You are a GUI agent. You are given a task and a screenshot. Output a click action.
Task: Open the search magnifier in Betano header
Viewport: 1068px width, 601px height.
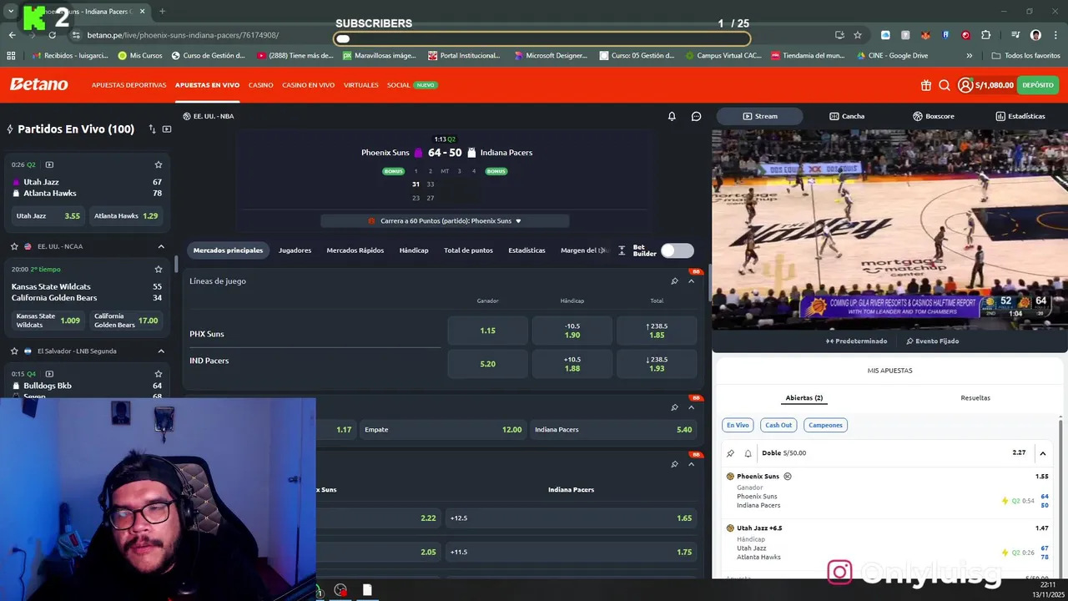[945, 85]
